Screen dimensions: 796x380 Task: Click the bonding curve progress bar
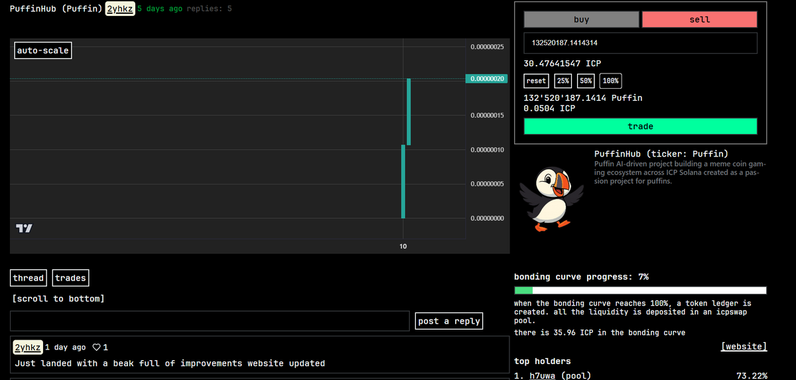click(640, 290)
